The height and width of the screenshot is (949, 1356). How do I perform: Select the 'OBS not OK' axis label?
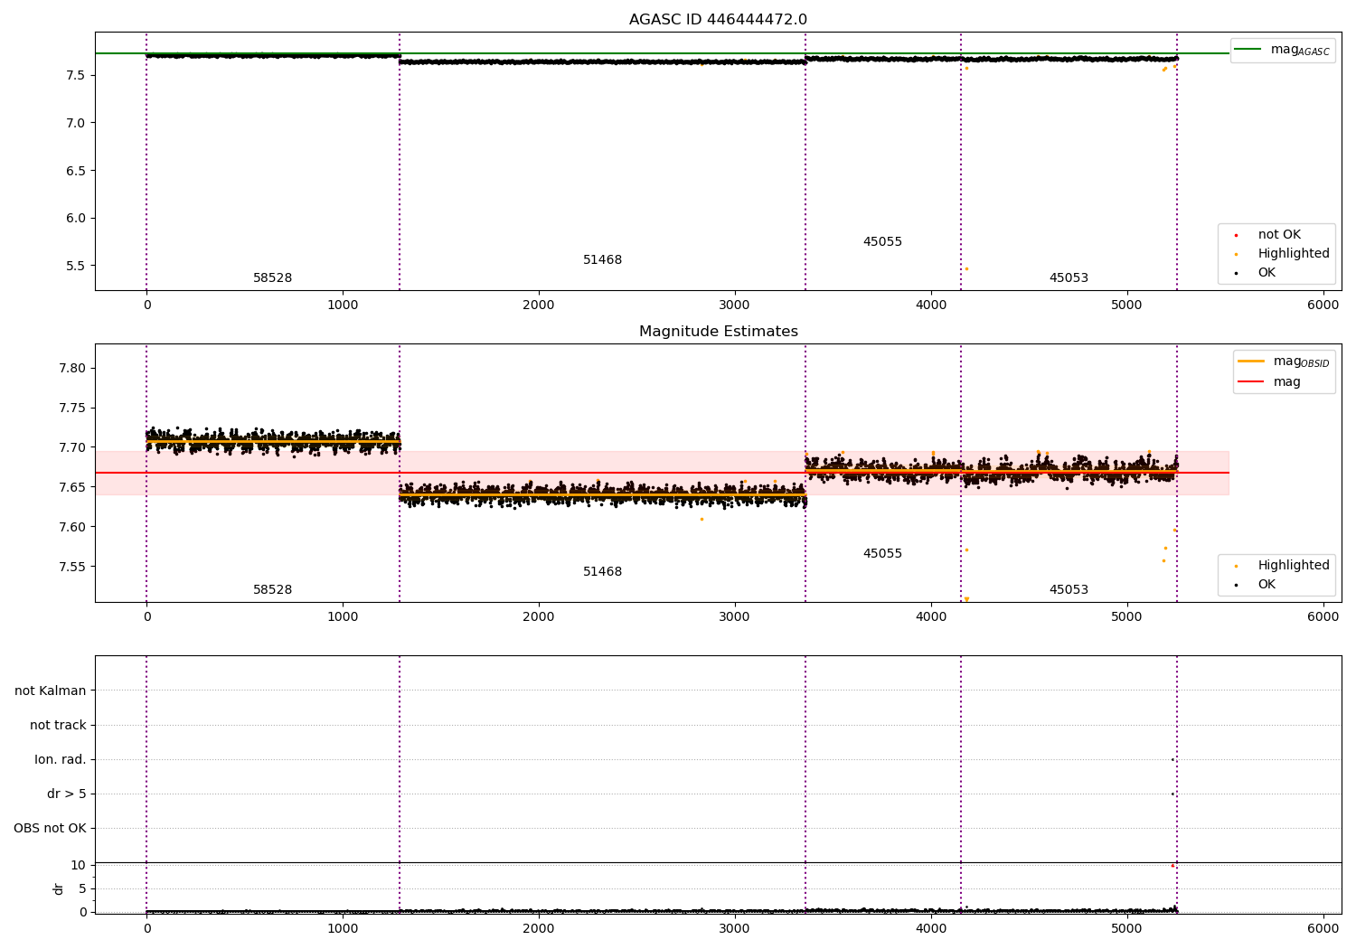coord(50,828)
